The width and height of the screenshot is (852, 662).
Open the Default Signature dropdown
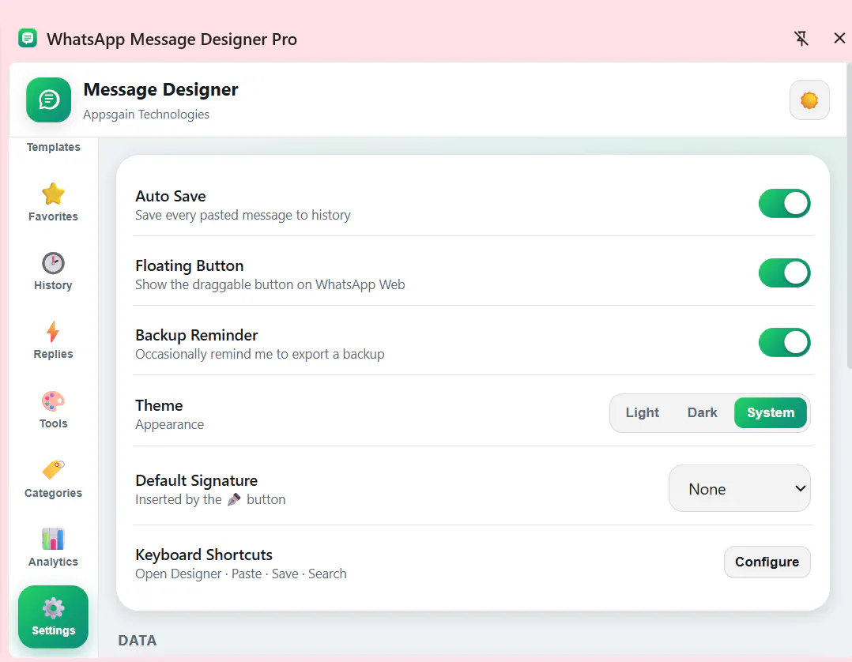[x=740, y=488]
